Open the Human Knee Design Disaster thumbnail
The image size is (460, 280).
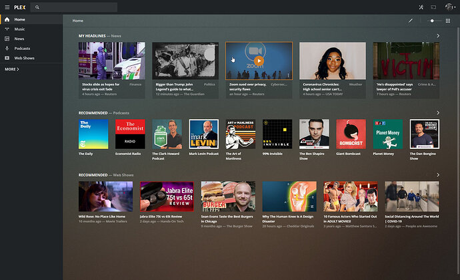click(289, 196)
